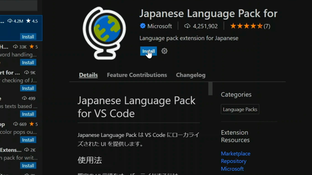
Task: Click the readme vertical scrollbar thumb
Action: click(x=210, y=88)
